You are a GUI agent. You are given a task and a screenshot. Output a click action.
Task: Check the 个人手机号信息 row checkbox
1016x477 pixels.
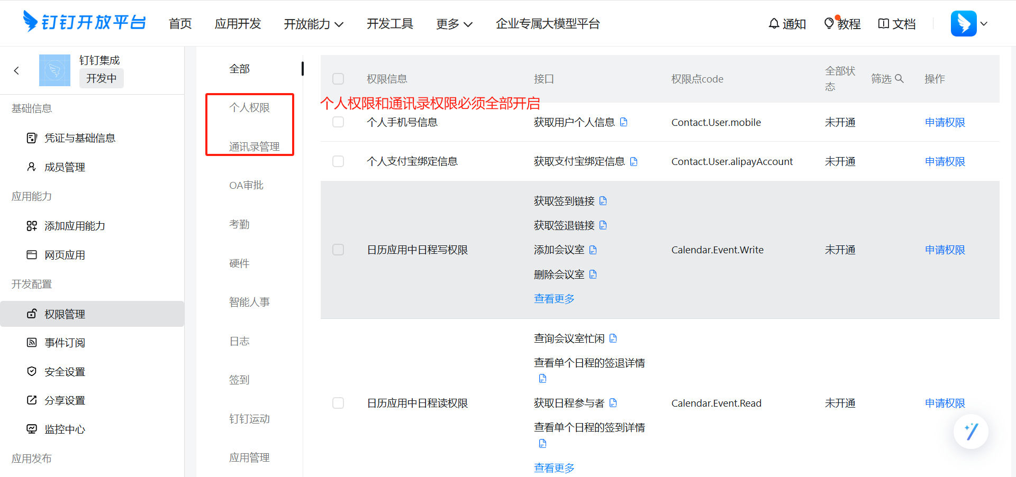click(338, 122)
